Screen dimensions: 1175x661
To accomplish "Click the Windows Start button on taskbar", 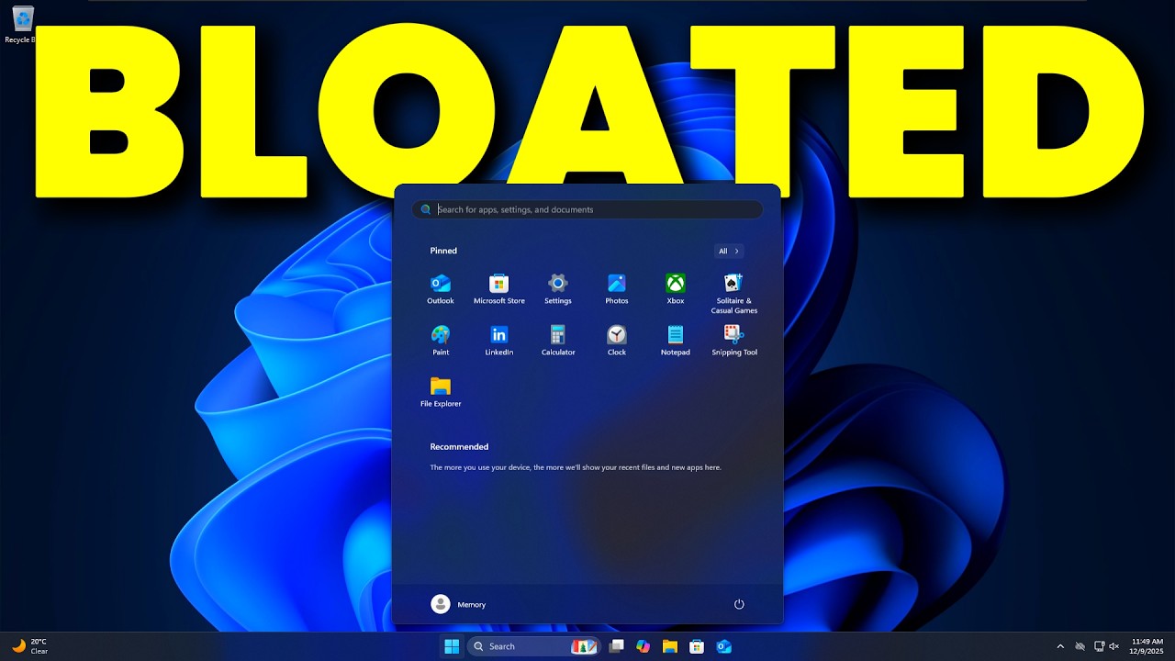I will click(452, 646).
